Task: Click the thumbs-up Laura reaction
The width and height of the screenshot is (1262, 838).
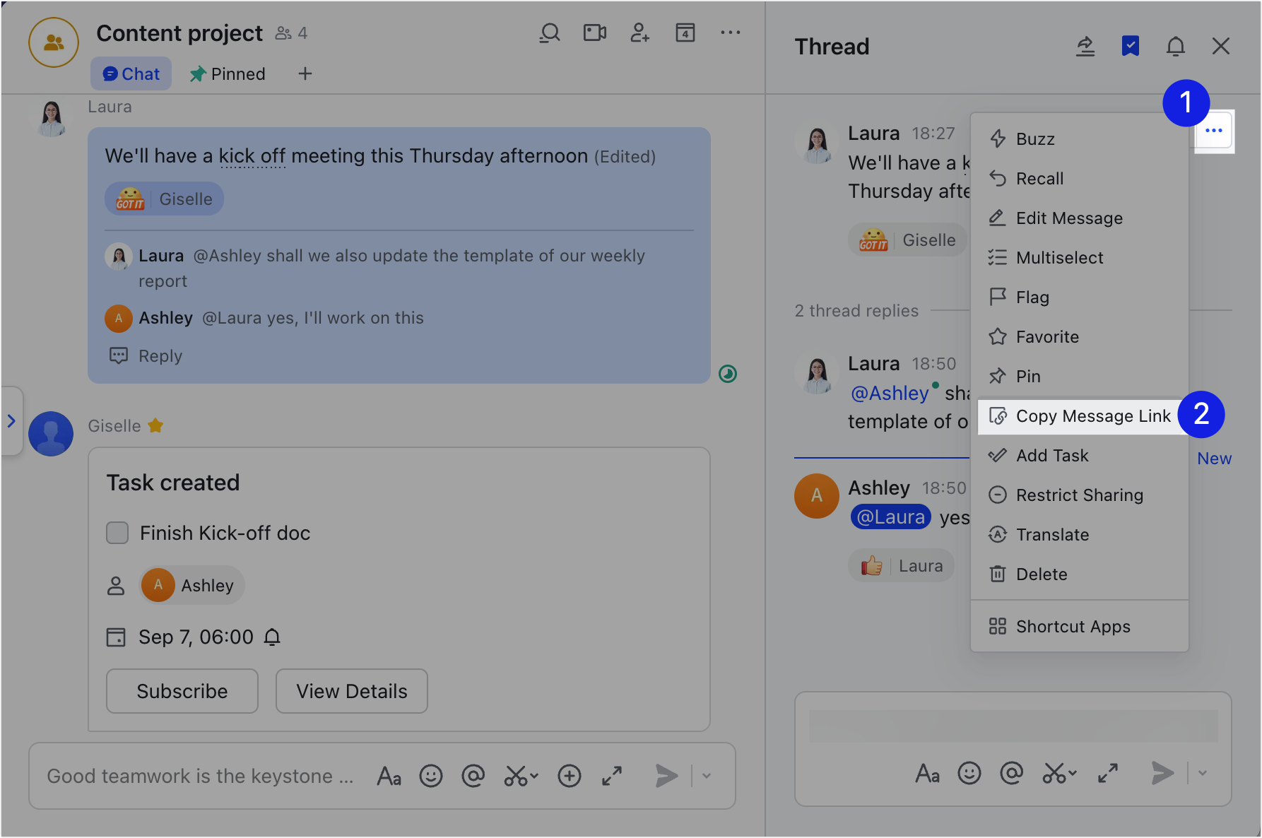Action: click(902, 566)
